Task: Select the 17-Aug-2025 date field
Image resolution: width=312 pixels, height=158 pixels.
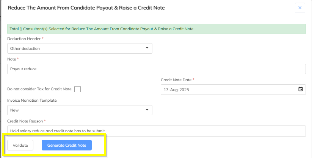Action: coord(233,90)
